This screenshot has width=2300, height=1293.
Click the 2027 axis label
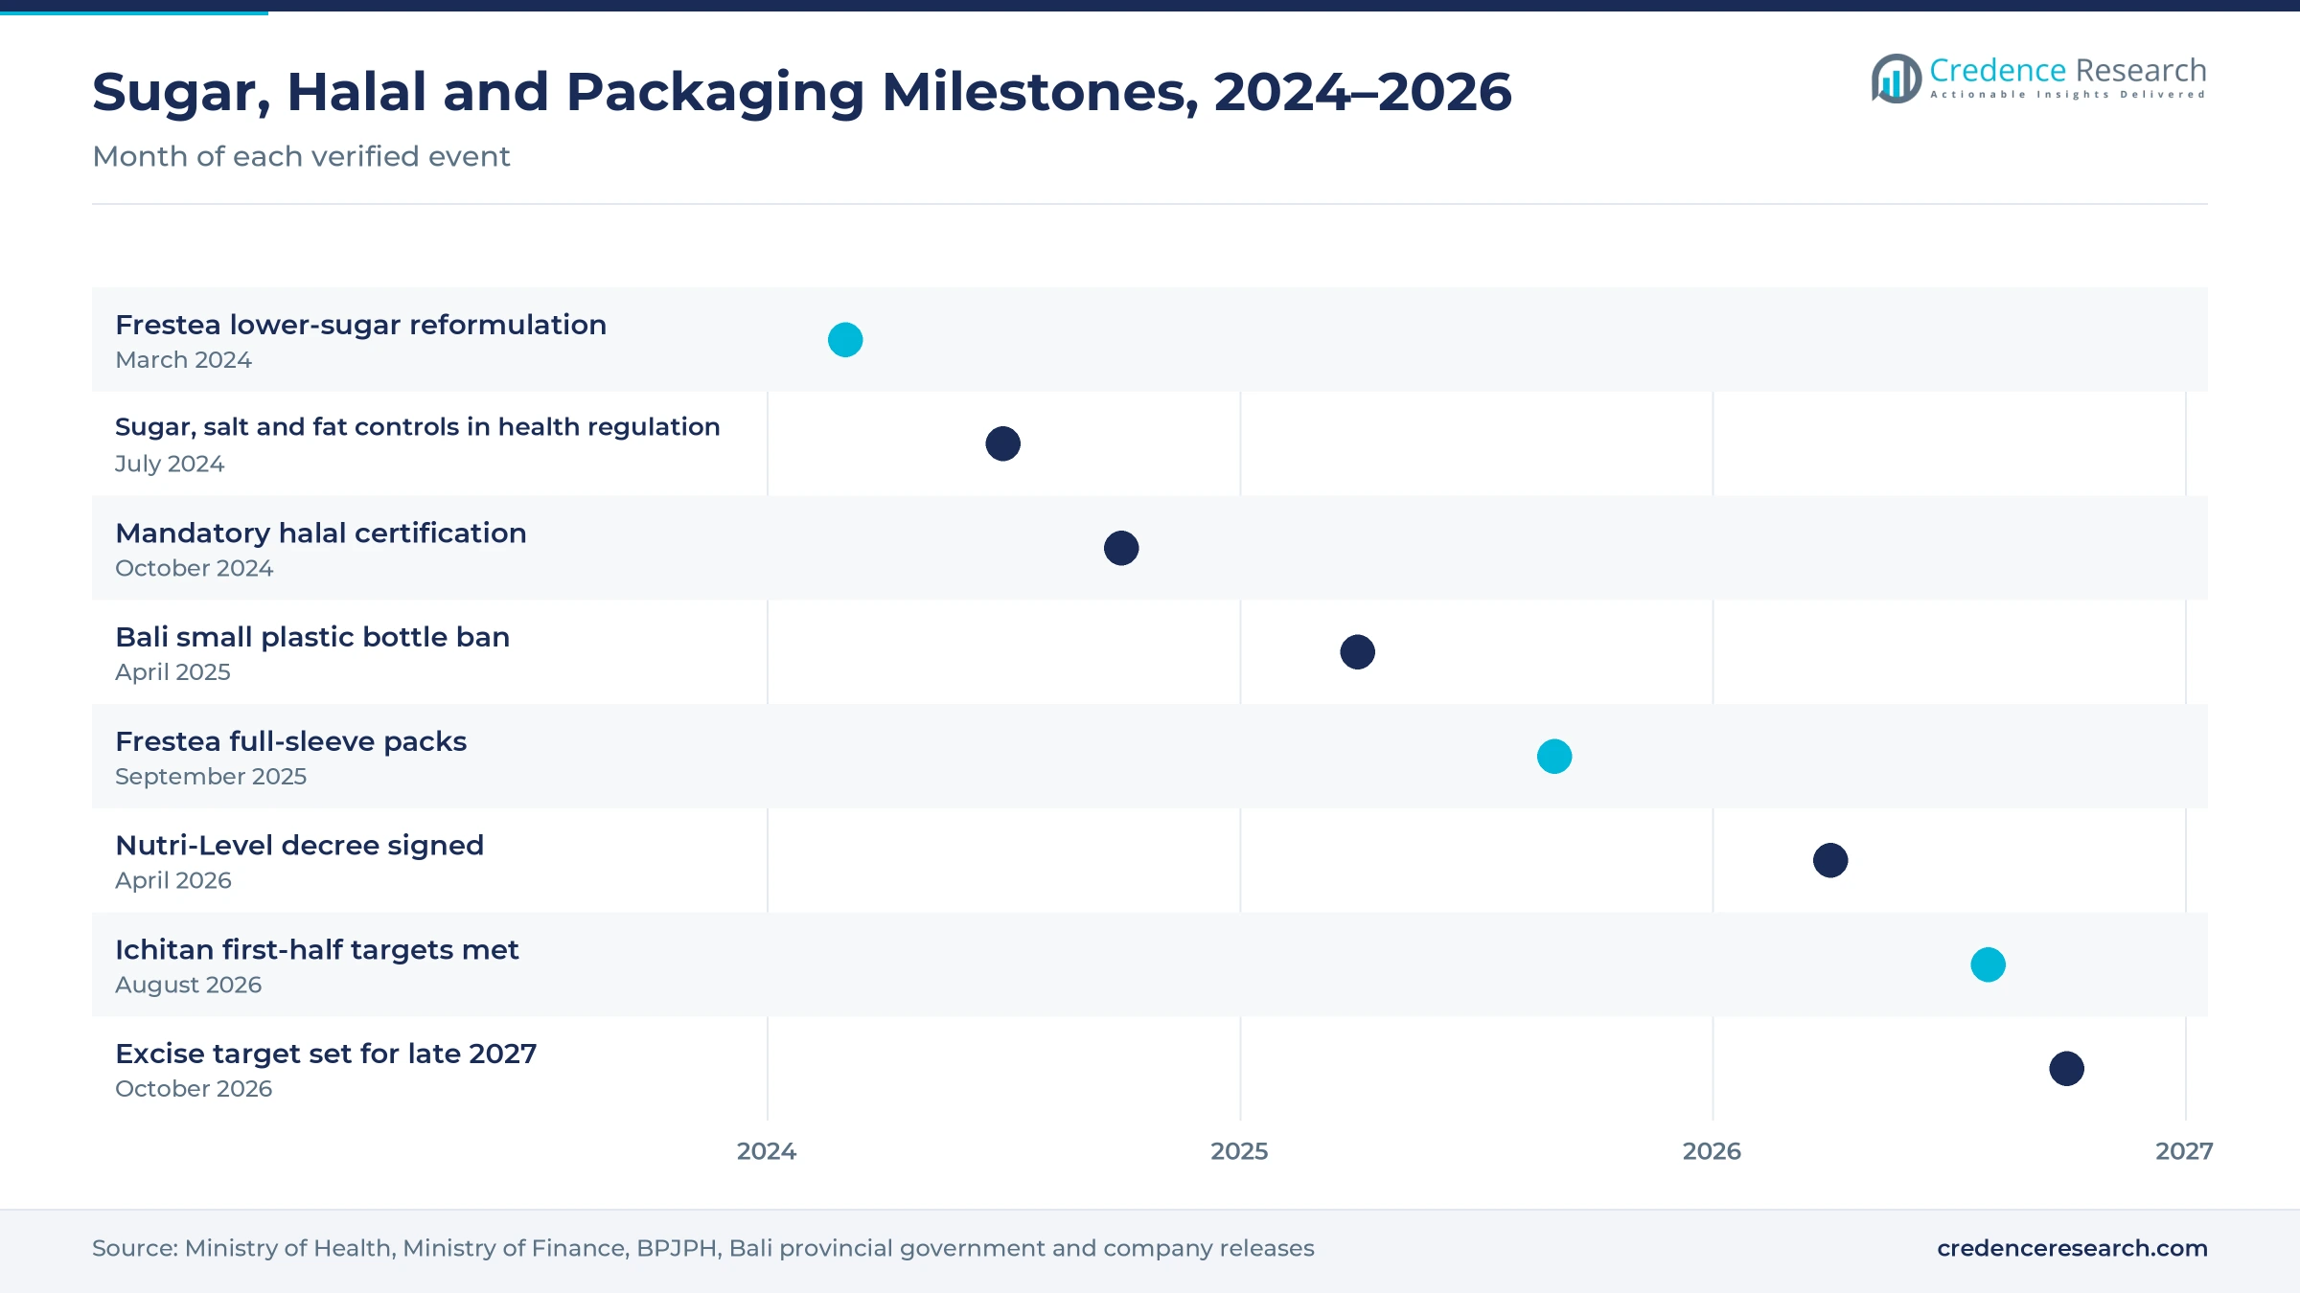click(x=2184, y=1151)
